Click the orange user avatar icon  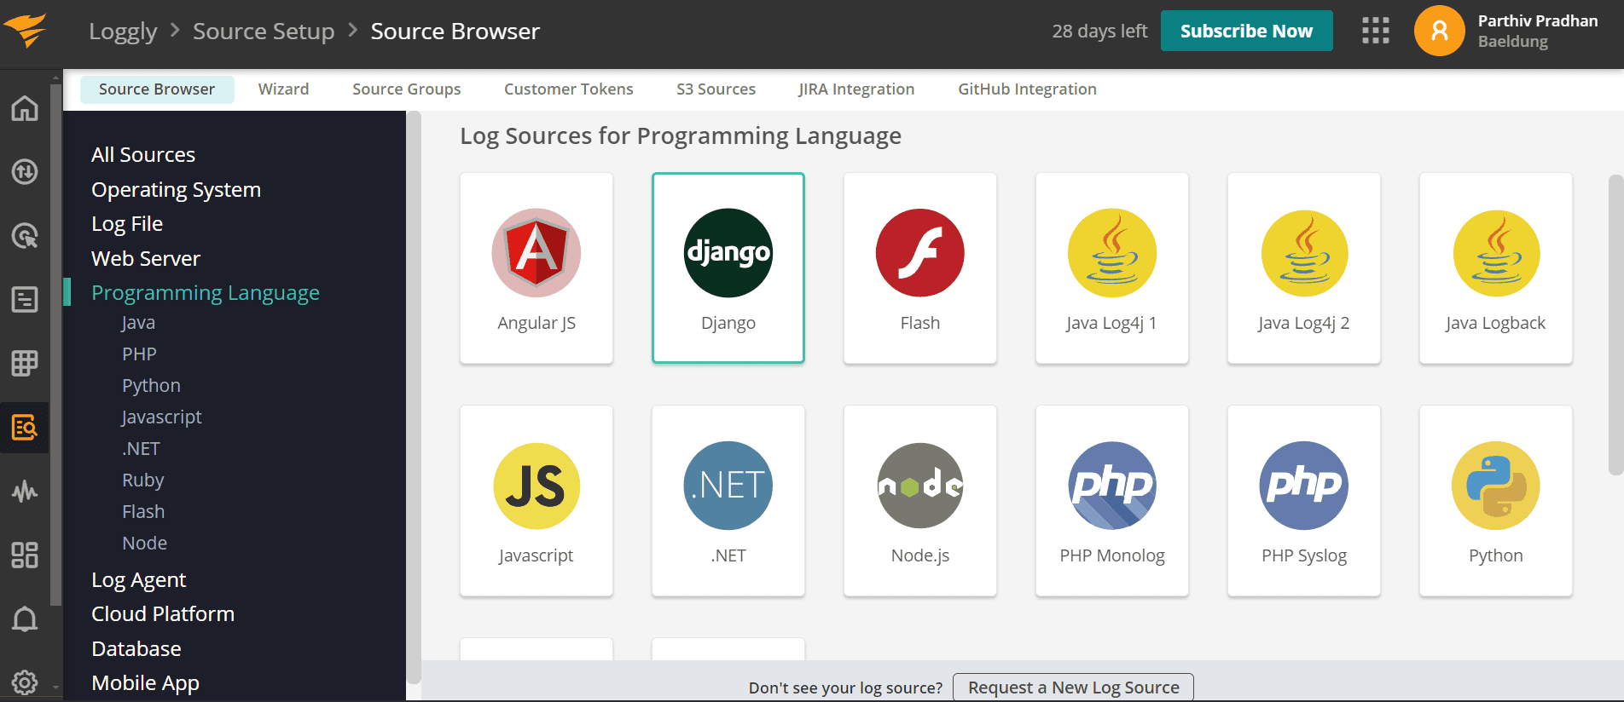pyautogui.click(x=1439, y=31)
